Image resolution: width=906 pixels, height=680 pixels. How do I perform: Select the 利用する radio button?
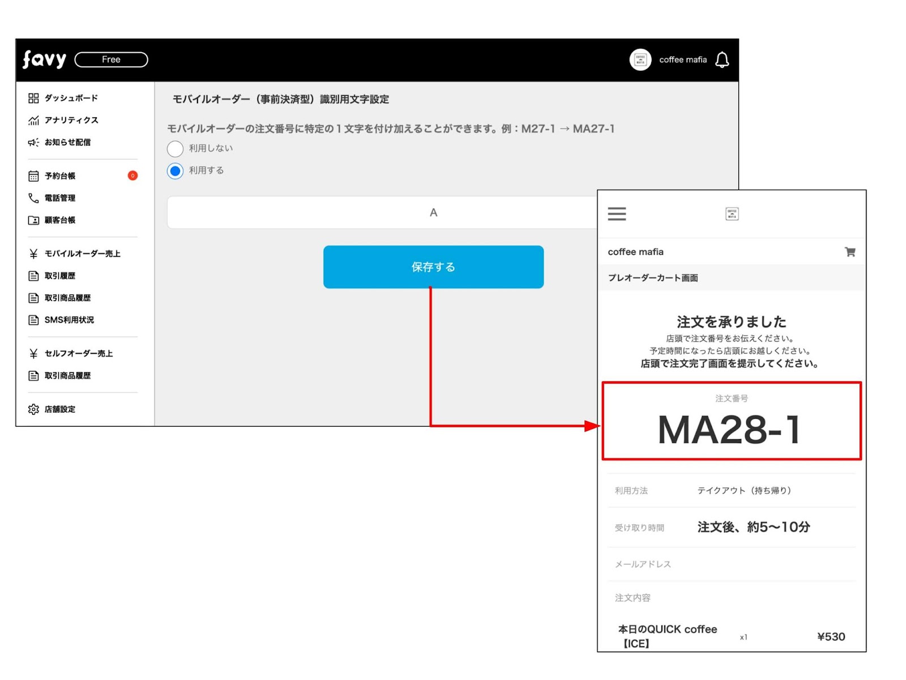pos(175,171)
